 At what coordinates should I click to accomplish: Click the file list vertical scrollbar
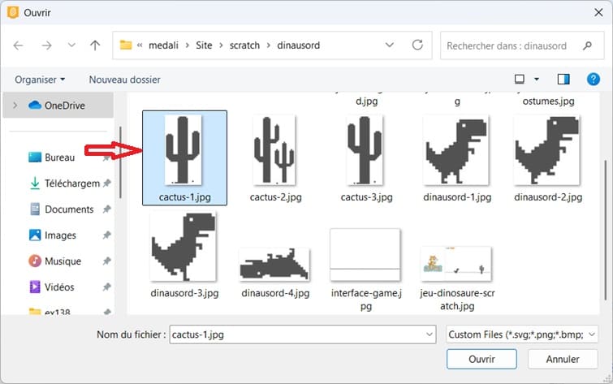(x=604, y=203)
